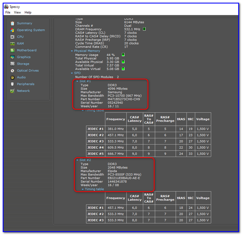Image resolution: width=242 pixels, height=235 pixels.
Task: Select the RAM section link
Action: pos(20,43)
